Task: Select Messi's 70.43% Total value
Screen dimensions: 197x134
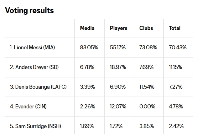Action: coord(178,47)
